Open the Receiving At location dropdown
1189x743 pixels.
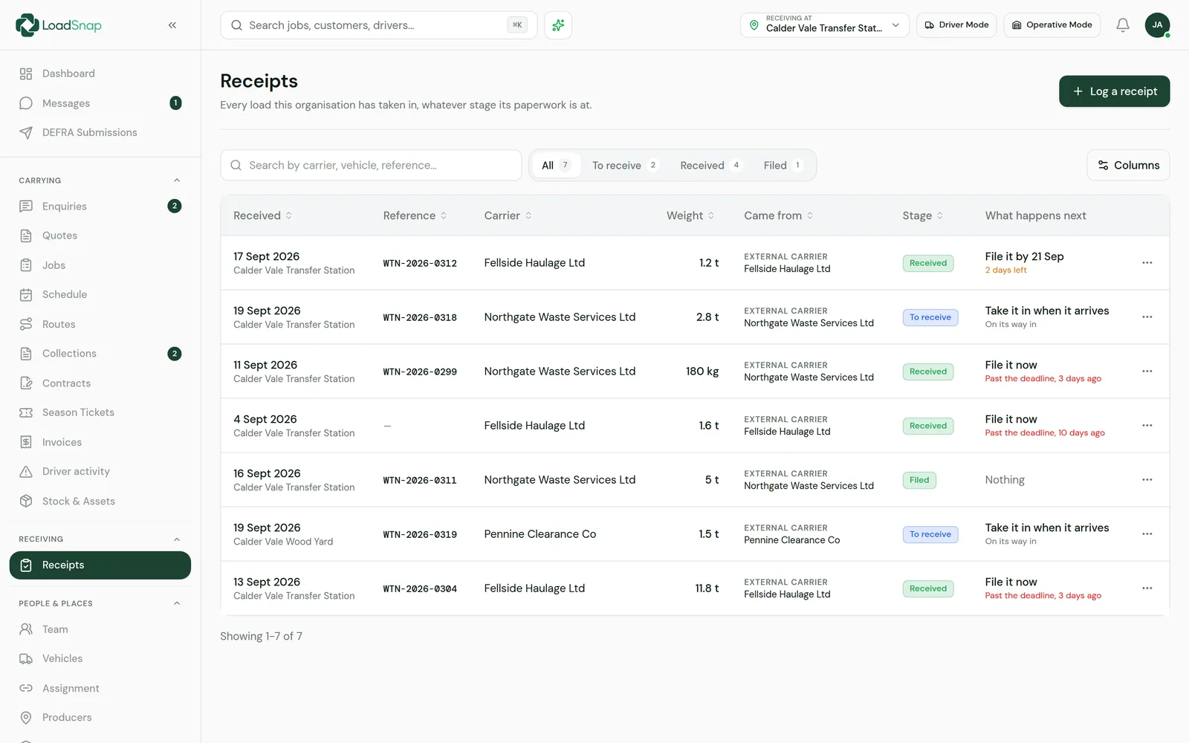point(824,25)
